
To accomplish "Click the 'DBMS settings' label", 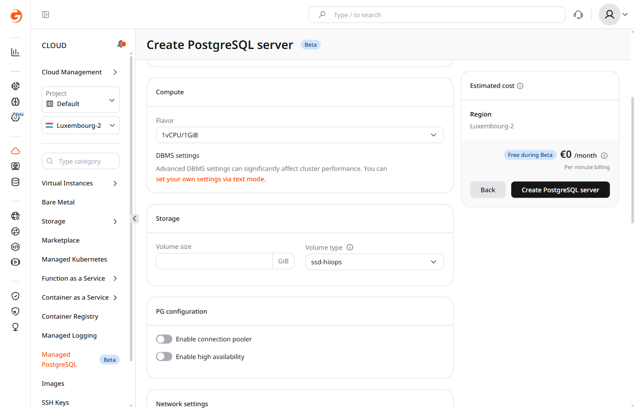I will coord(178,155).
